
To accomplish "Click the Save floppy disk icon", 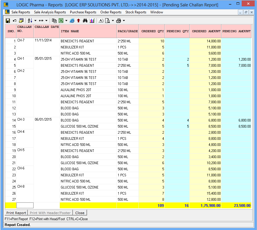I will 8,21.
